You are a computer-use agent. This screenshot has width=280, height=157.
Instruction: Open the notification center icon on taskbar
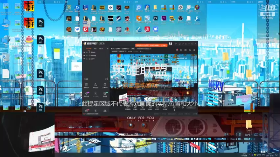276,155
